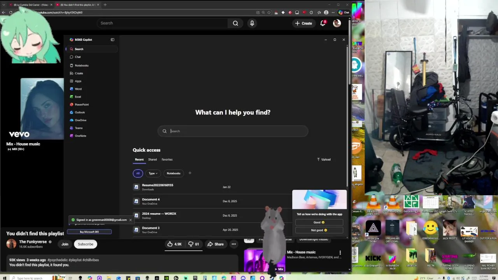Click the YouTube search magnifier button
498x280 pixels.
[235, 23]
